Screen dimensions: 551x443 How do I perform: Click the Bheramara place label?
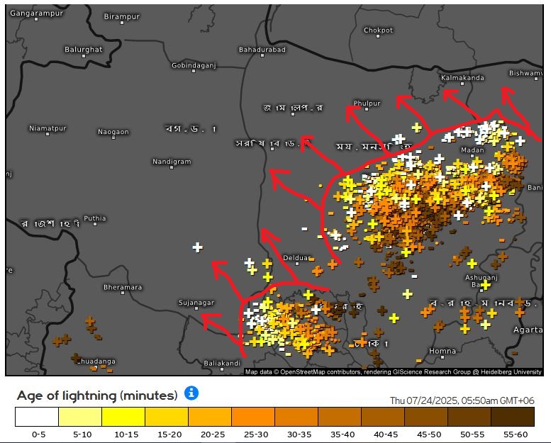123,287
